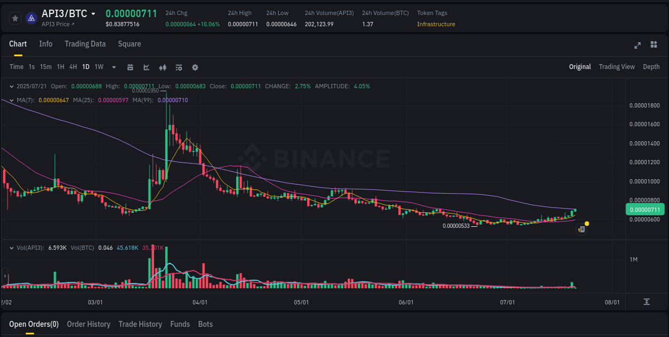Switch to the Trading Data tab
The height and width of the screenshot is (337, 669).
(85, 44)
